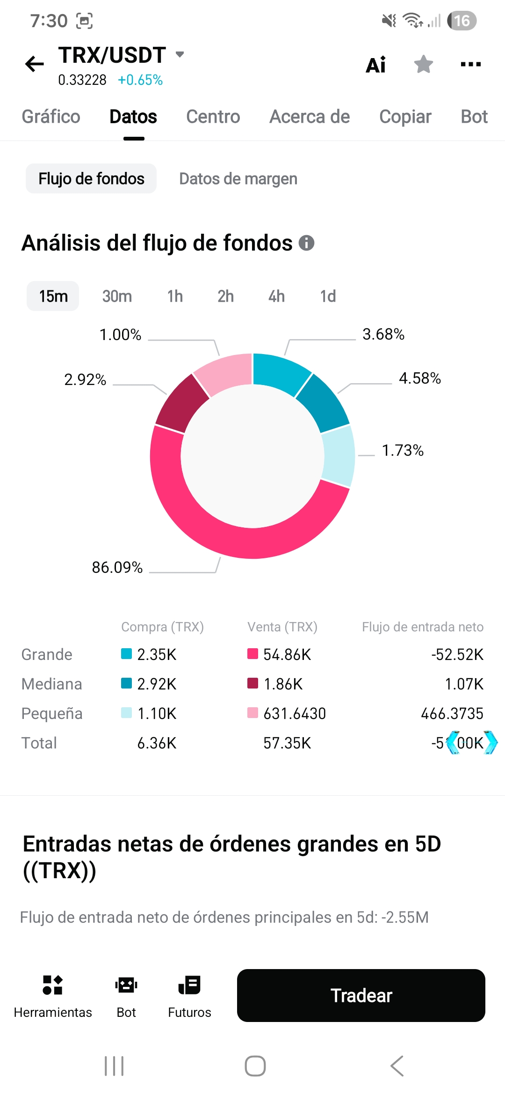The height and width of the screenshot is (1096, 505).
Task: Toggle the favorite star for TRX/USDT
Action: pyautogui.click(x=424, y=64)
